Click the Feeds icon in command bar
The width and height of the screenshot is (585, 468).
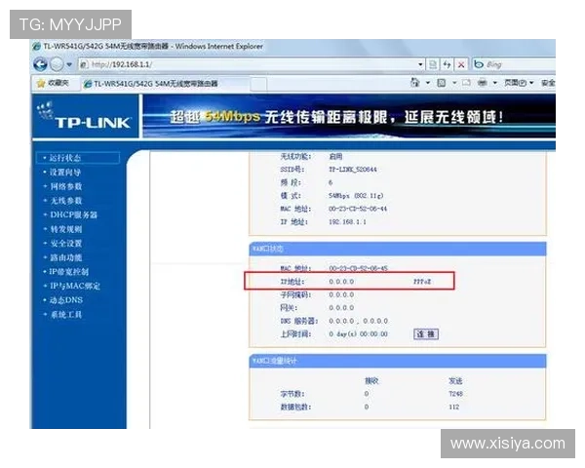[x=442, y=83]
